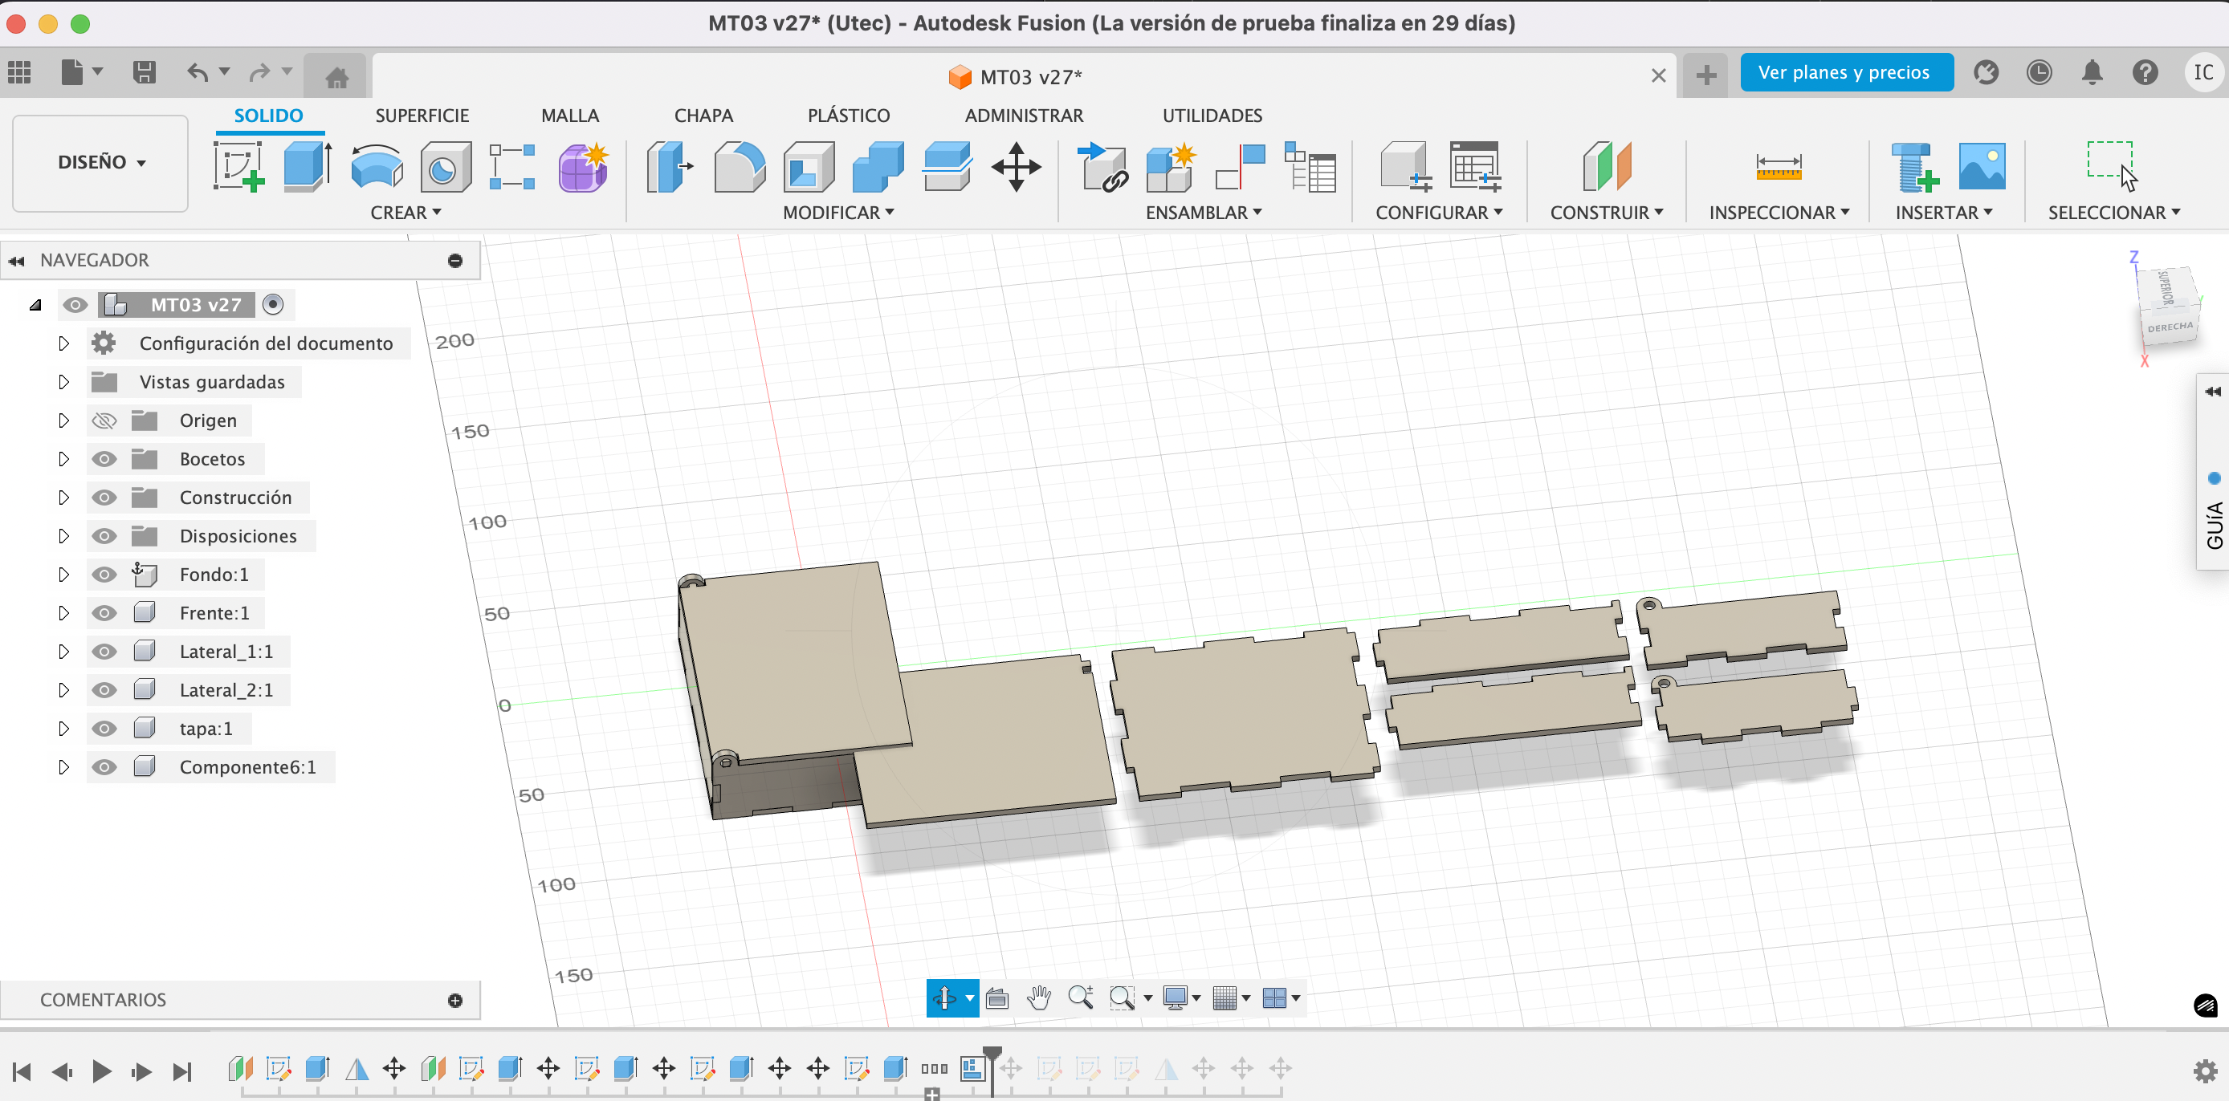Open the notifications bell
This screenshot has height=1101, width=2229.
pos(2092,73)
